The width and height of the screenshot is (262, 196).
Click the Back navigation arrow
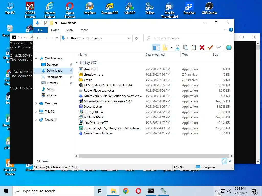click(x=38, y=38)
